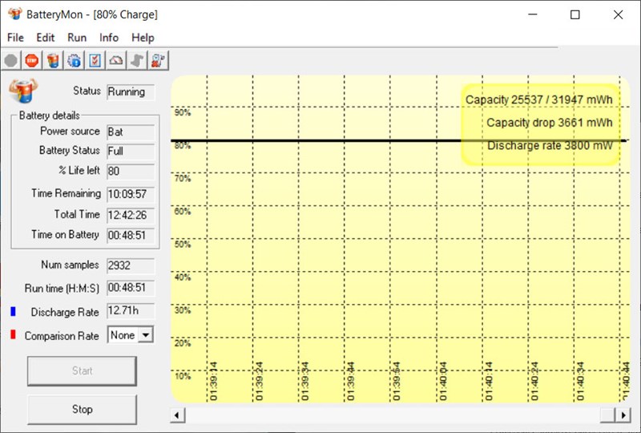
Task: Click the red STOP sign toolbar icon
Action: pos(32,61)
